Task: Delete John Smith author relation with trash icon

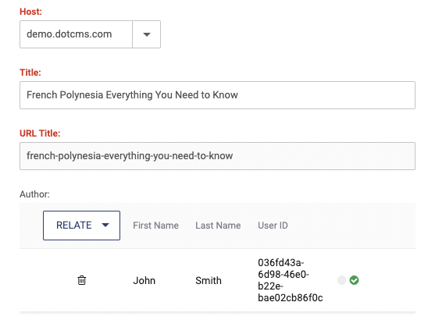Action: pyautogui.click(x=81, y=280)
